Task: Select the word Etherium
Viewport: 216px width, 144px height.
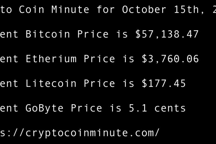Action: pos(51,59)
